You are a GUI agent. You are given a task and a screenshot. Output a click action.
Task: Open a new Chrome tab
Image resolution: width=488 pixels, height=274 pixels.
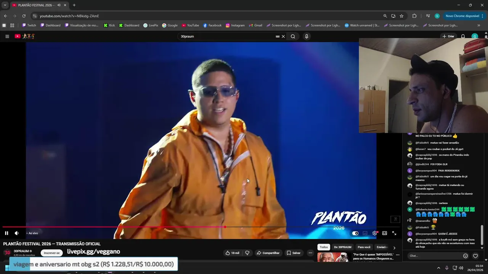click(x=74, y=5)
